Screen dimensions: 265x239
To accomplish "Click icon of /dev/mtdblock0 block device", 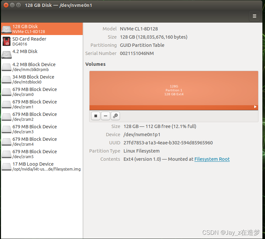I will 7,80.
